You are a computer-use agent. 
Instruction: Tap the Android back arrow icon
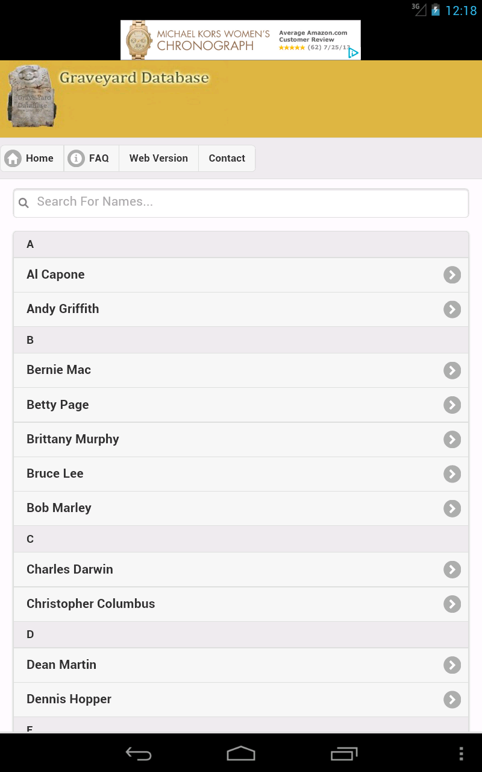click(137, 753)
